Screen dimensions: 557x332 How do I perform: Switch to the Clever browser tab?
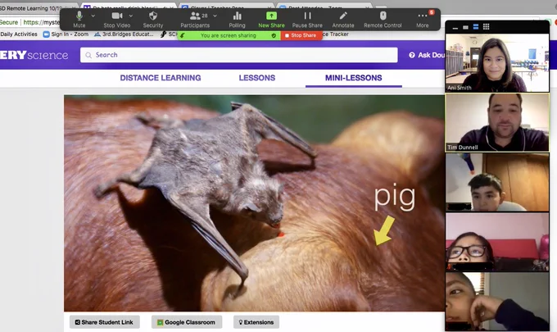(x=226, y=7)
